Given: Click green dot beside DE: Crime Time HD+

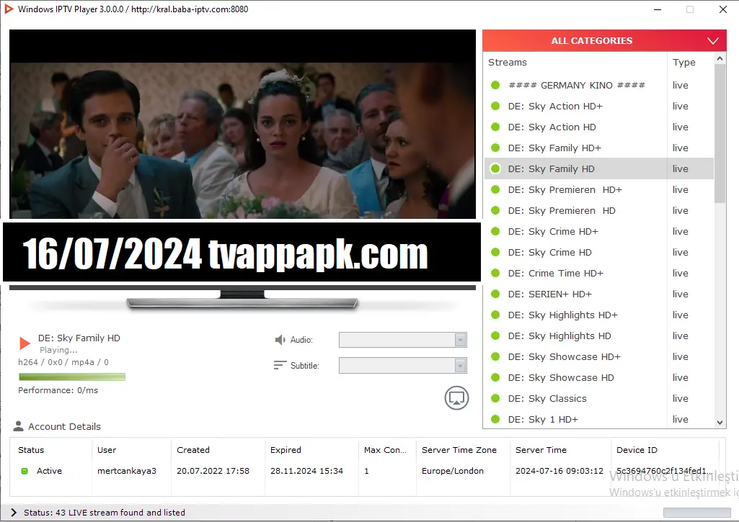Looking at the screenshot, I should point(495,273).
